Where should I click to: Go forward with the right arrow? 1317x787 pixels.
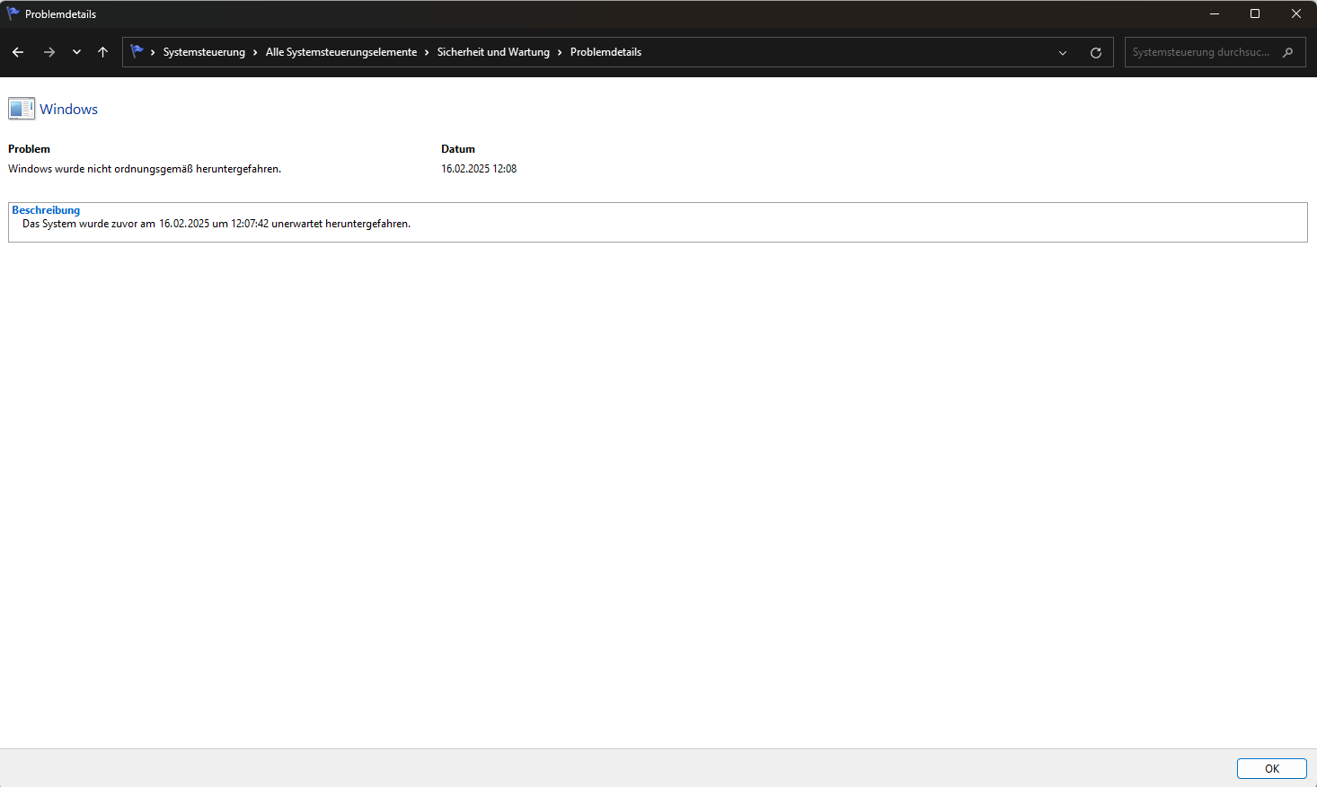49,52
